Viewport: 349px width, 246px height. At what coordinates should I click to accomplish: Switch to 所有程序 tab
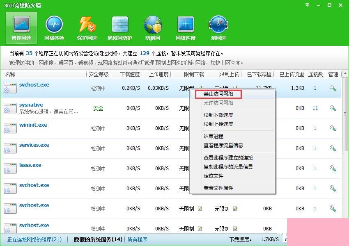pos(137,239)
